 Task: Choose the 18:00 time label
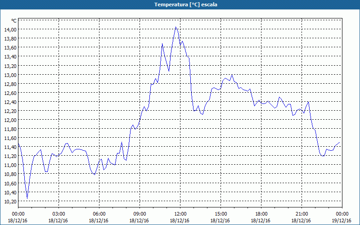261,214
